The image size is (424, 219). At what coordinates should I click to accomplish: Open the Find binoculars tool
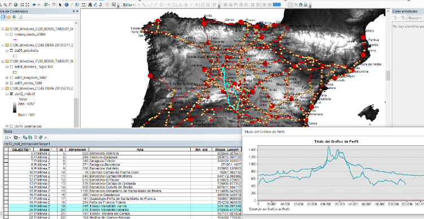90,5
